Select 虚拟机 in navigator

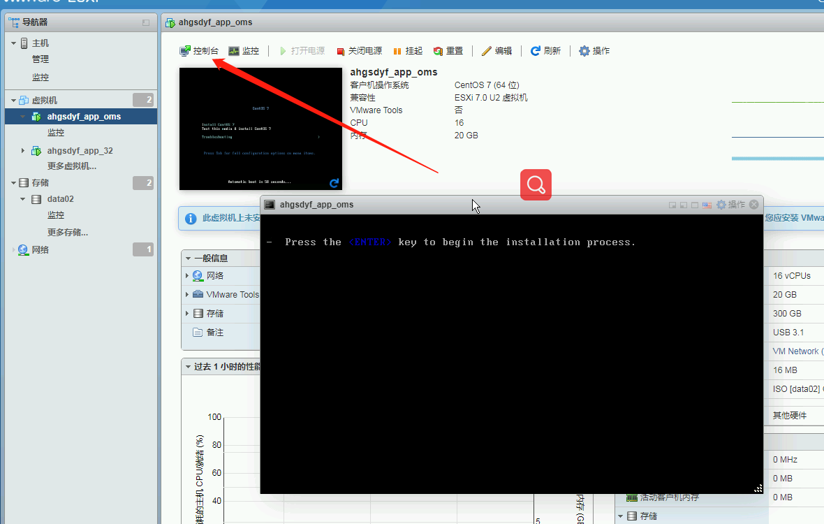[x=44, y=101]
